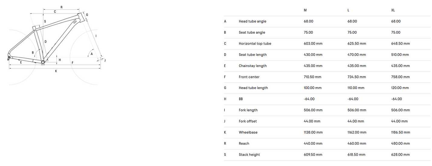Click the H BB drop marker on diagram
The height and width of the screenshot is (166, 432).
pyautogui.click(x=60, y=60)
